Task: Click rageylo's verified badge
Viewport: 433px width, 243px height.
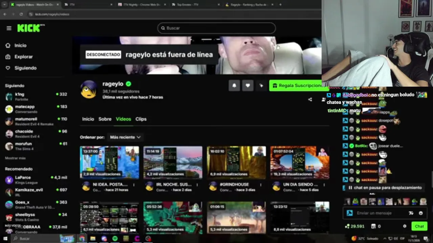Action: click(x=129, y=84)
